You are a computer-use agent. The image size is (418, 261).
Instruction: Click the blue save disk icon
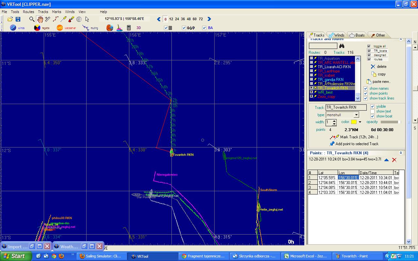point(18,19)
